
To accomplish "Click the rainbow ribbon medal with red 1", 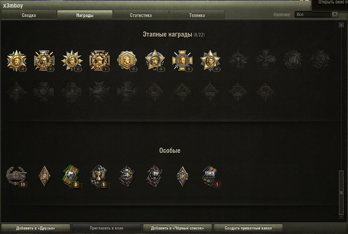I will click(x=211, y=176).
